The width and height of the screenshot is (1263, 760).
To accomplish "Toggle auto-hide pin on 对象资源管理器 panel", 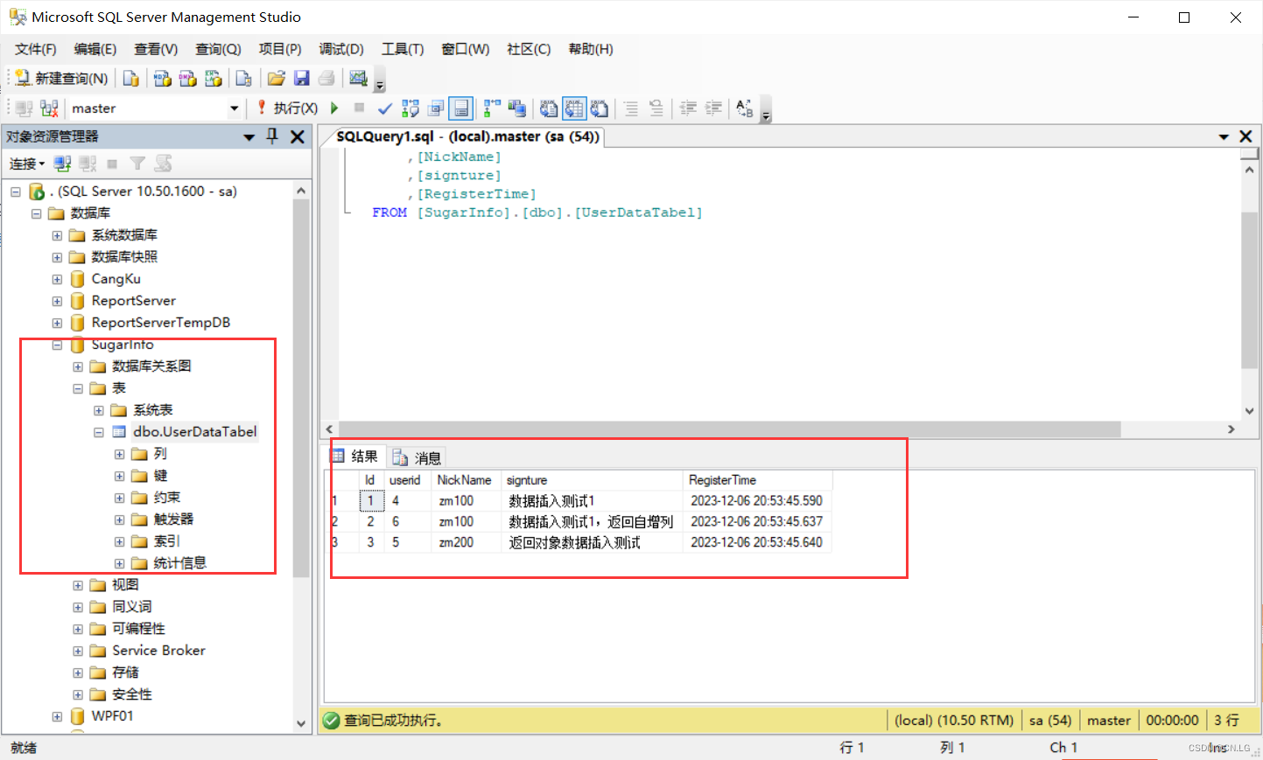I will click(x=272, y=136).
